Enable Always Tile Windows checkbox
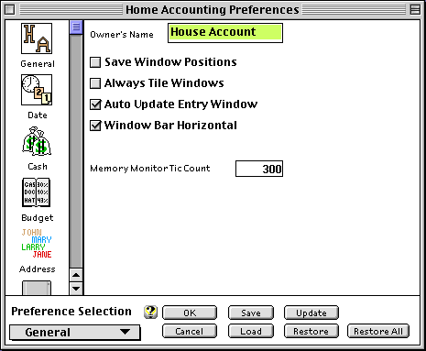The height and width of the screenshot is (351, 426). click(x=95, y=83)
